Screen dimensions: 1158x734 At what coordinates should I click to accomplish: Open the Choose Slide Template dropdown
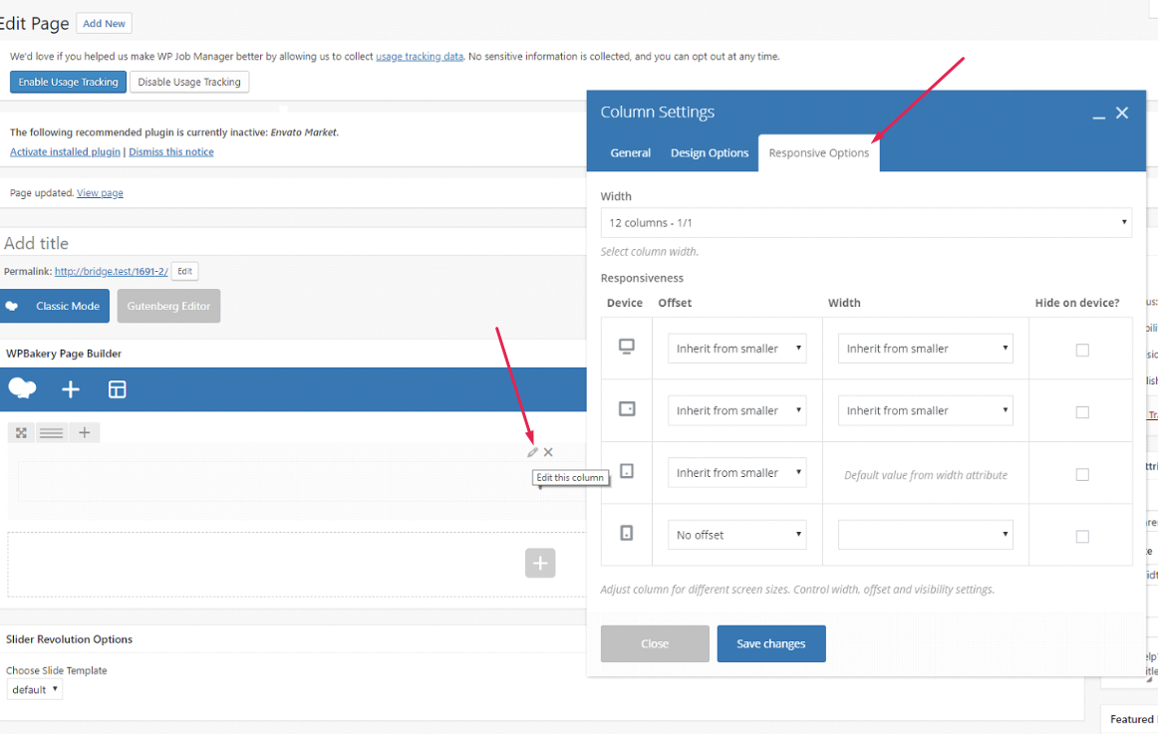click(x=34, y=689)
